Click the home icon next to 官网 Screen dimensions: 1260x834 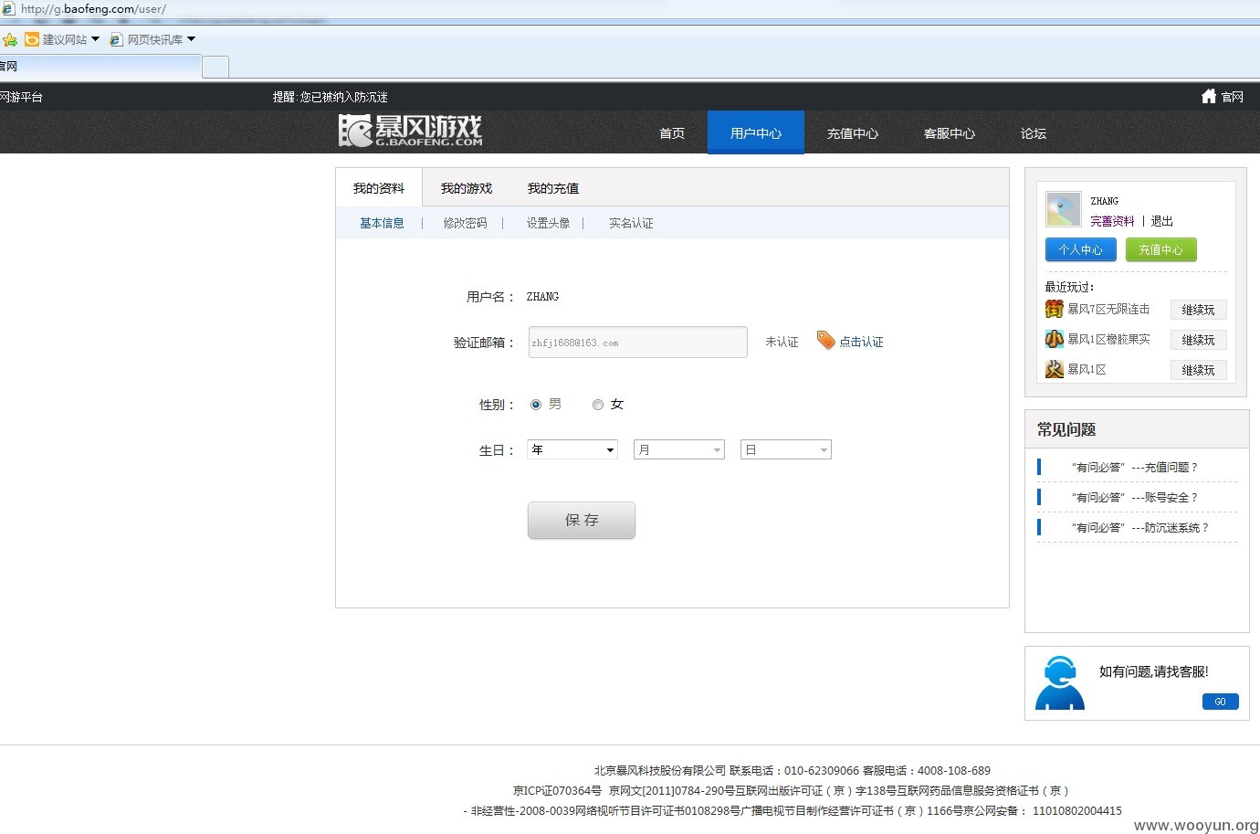1209,96
